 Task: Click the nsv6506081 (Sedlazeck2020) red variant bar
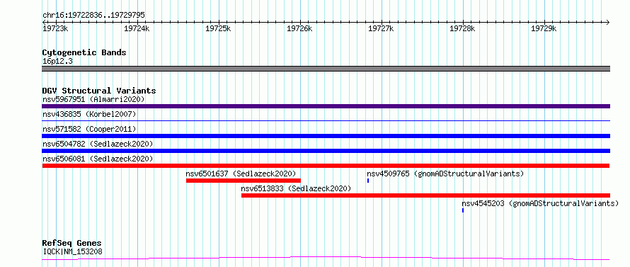tap(326, 166)
